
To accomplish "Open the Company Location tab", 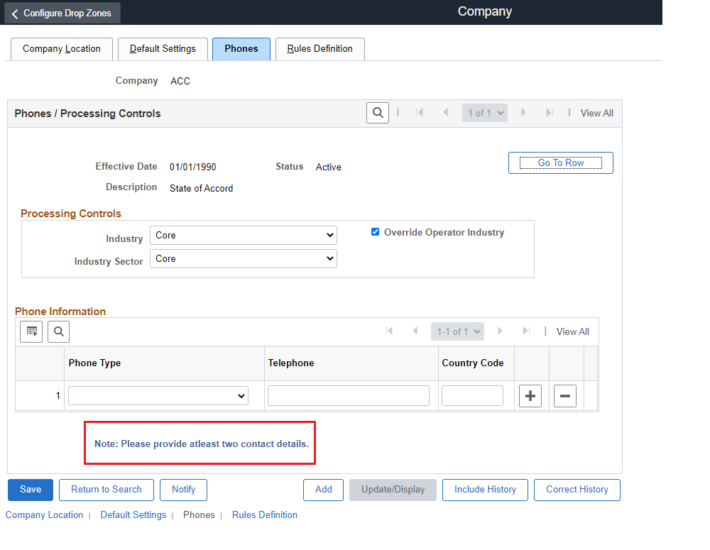I will pyautogui.click(x=62, y=49).
